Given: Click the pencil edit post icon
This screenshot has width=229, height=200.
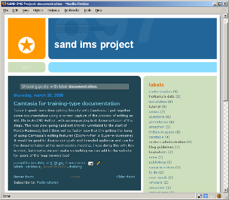Looking at the screenshot, I should (98, 163).
